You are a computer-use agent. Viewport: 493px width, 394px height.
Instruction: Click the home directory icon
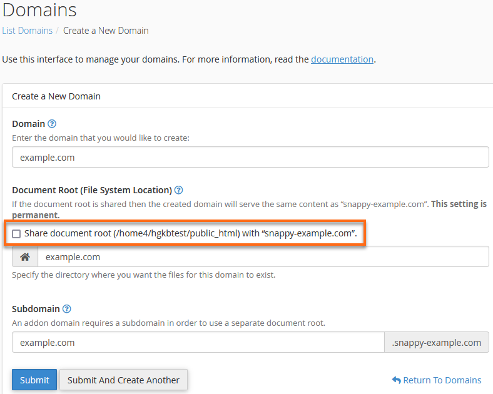pos(25,257)
